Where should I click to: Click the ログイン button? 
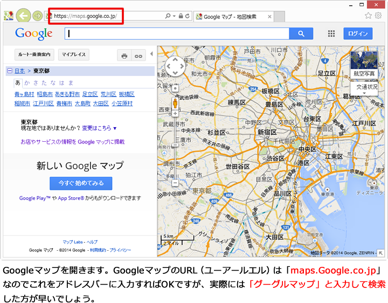pyautogui.click(x=358, y=33)
